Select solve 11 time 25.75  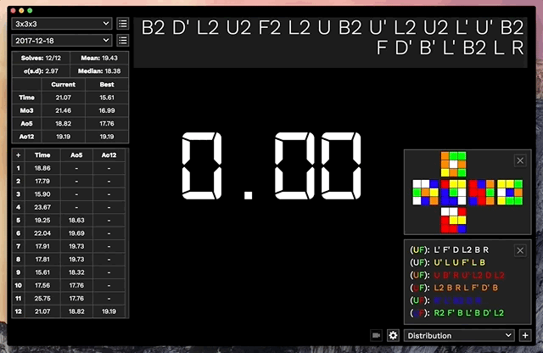42,298
